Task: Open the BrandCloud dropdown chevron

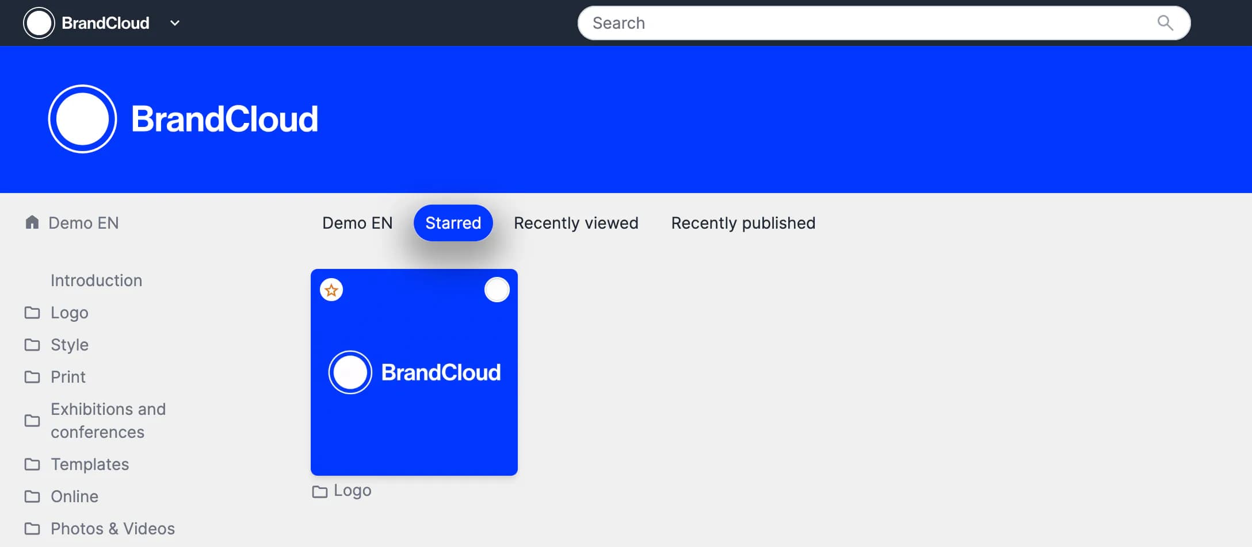Action: click(x=175, y=23)
